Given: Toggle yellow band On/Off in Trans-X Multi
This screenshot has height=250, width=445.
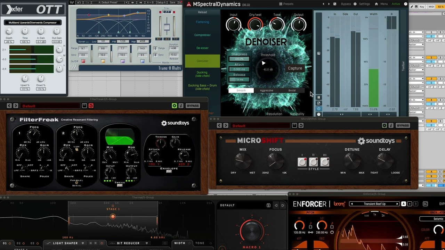Looking at the screenshot, I should click(x=103, y=61).
